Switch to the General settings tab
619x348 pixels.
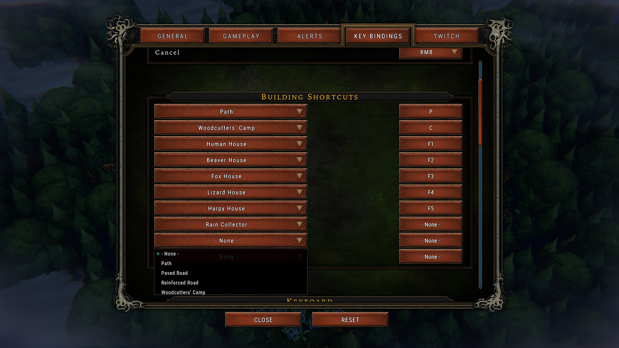pyautogui.click(x=172, y=36)
